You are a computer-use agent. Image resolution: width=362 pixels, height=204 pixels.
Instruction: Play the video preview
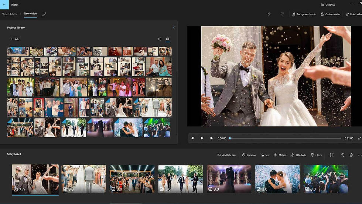pos(202,138)
